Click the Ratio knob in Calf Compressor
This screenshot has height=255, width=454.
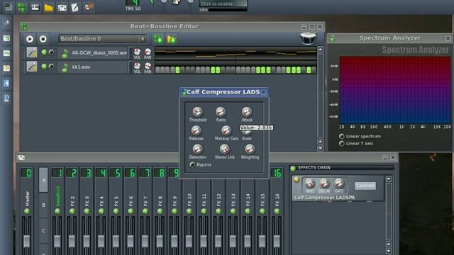(221, 112)
